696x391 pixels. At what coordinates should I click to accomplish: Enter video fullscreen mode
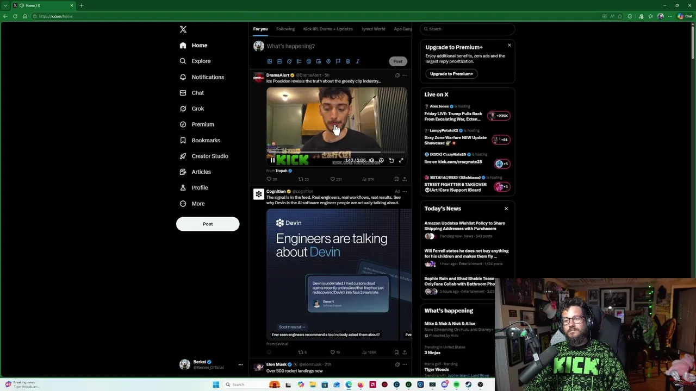point(401,160)
